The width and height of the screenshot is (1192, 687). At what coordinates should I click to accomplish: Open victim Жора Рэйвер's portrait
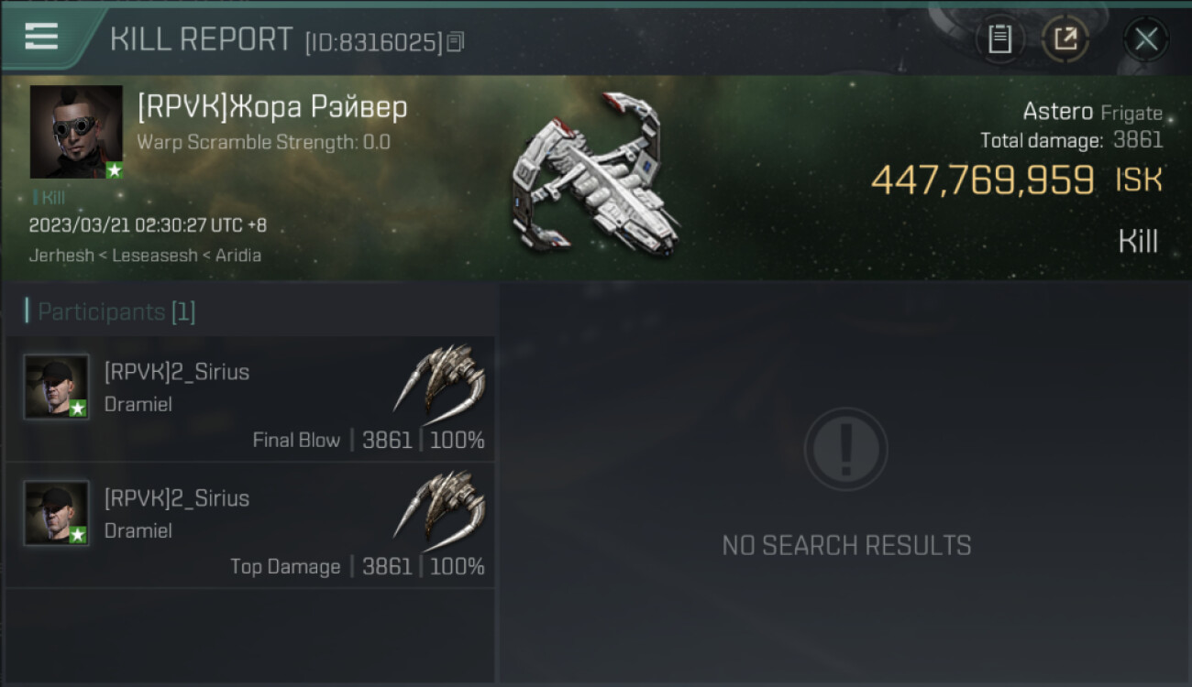point(76,132)
